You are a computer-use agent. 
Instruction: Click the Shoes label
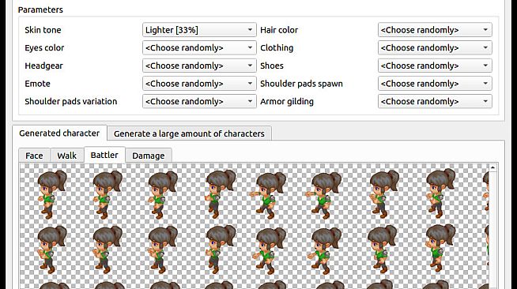pos(272,66)
